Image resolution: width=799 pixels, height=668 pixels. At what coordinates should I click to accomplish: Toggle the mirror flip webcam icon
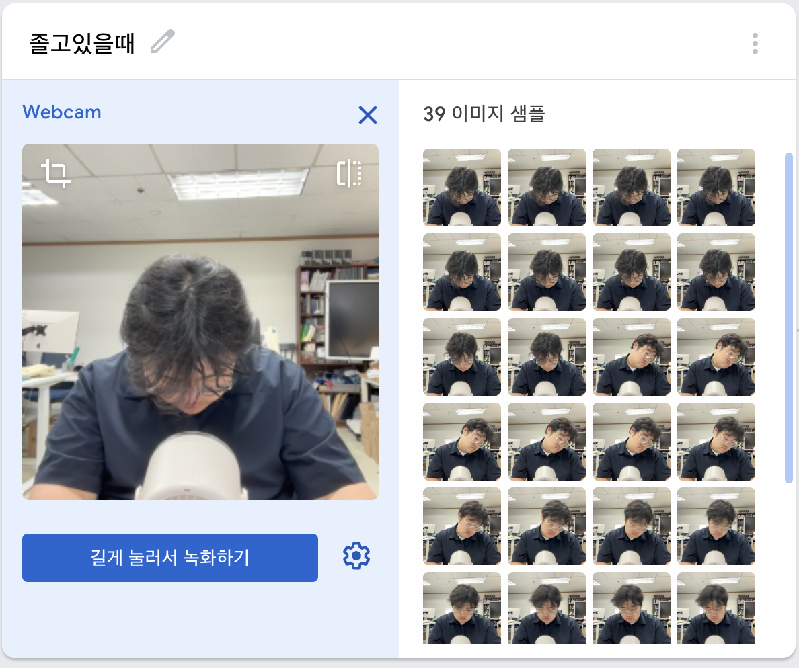tap(349, 173)
